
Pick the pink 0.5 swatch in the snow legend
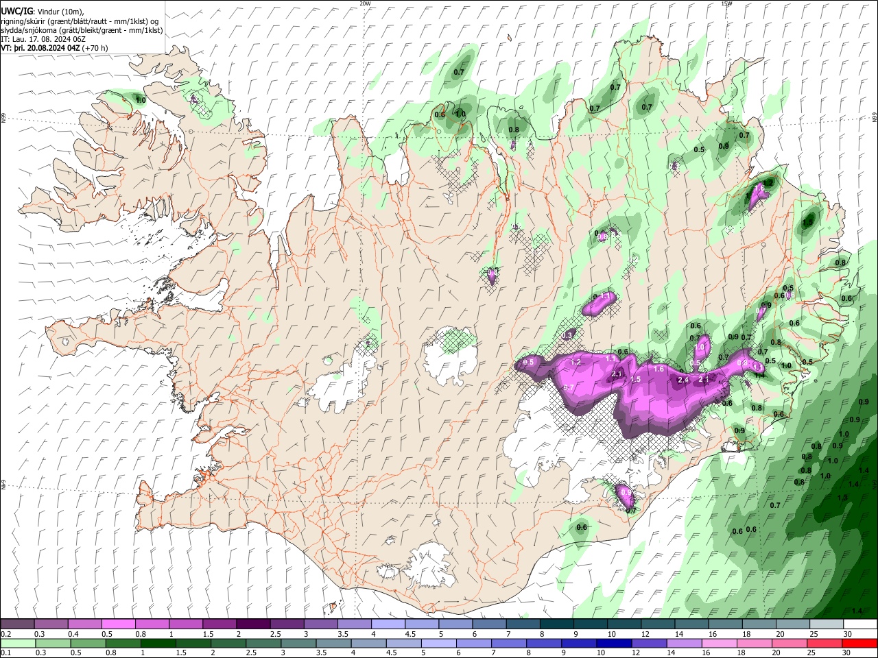click(x=118, y=624)
